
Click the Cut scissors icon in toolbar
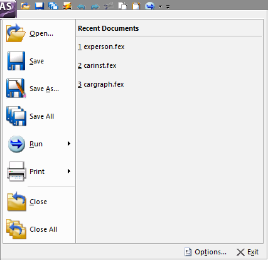click(x=109, y=6)
